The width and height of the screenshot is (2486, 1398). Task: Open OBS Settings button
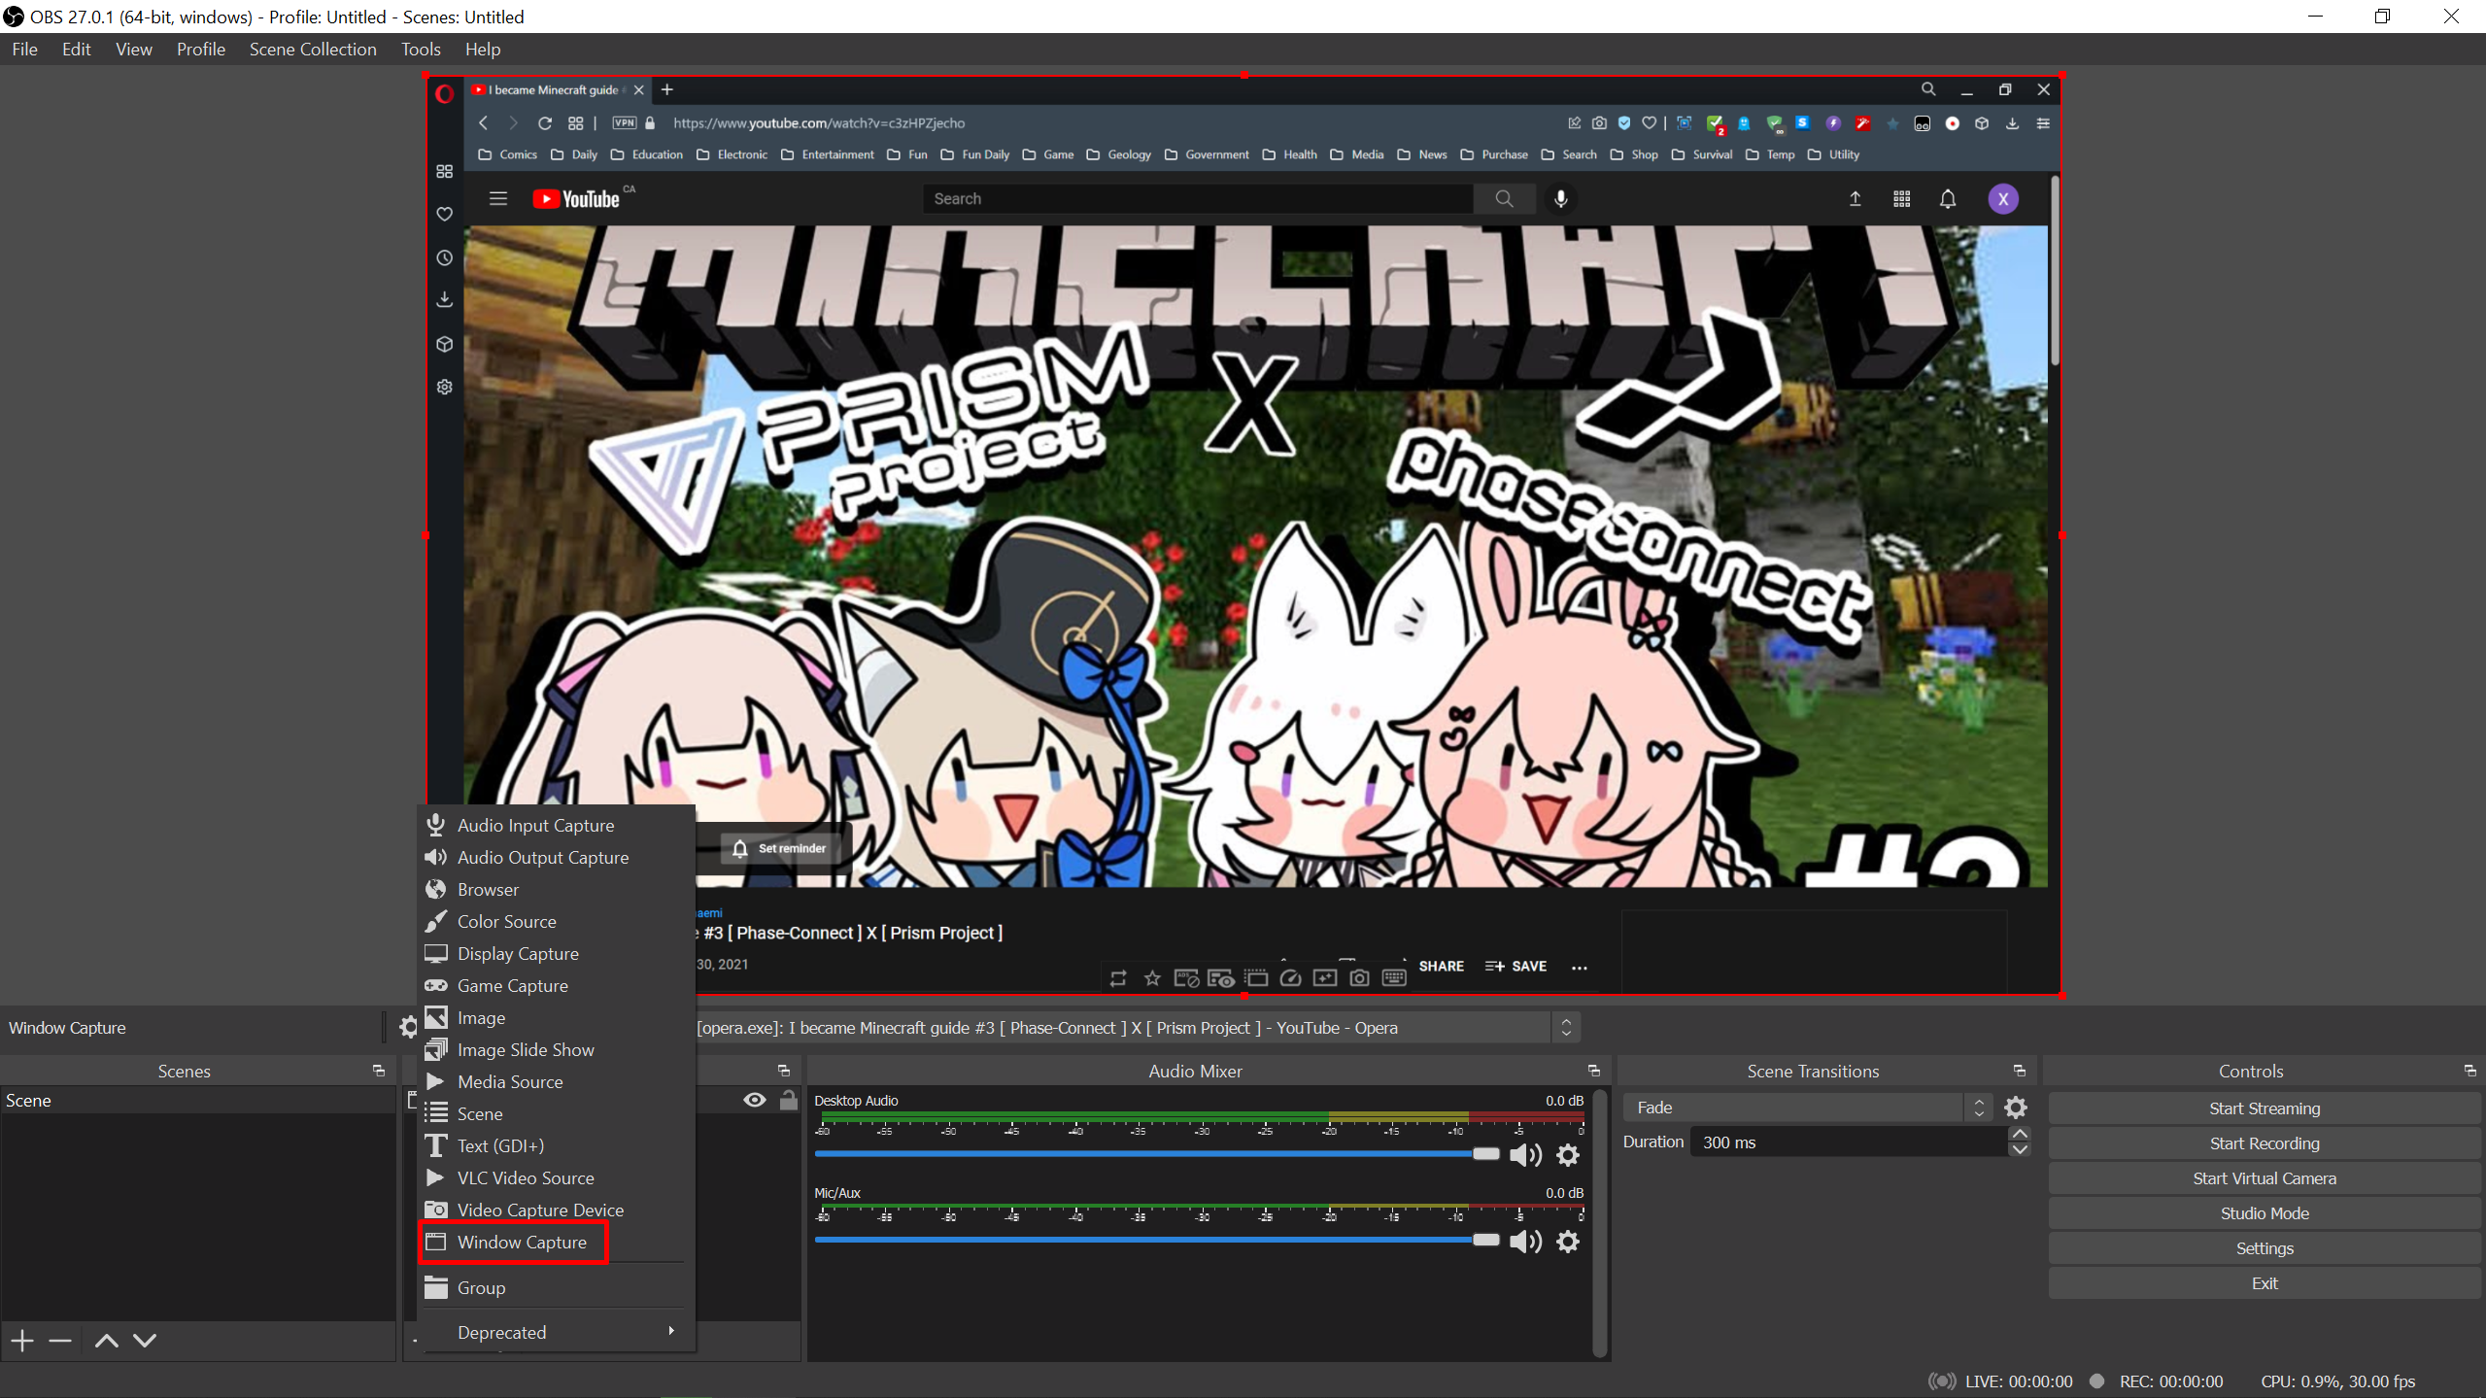[x=2264, y=1248]
